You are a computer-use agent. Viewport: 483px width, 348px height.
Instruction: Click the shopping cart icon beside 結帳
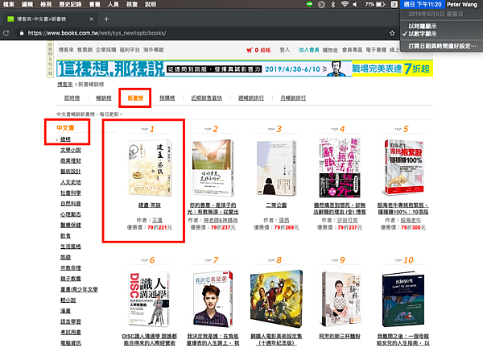tap(250, 50)
